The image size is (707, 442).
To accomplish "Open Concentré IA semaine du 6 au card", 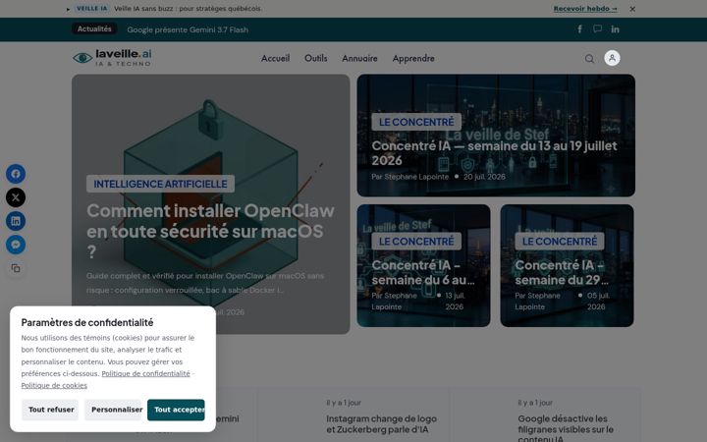I will pos(423,272).
